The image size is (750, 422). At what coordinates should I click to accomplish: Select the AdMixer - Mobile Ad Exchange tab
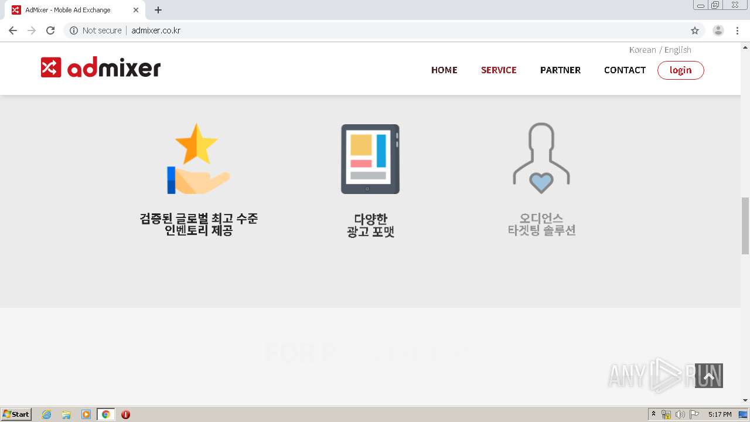click(75, 10)
